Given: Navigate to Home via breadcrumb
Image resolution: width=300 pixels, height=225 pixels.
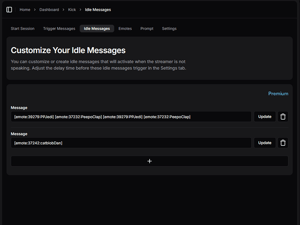Looking at the screenshot, I should pos(25,10).
